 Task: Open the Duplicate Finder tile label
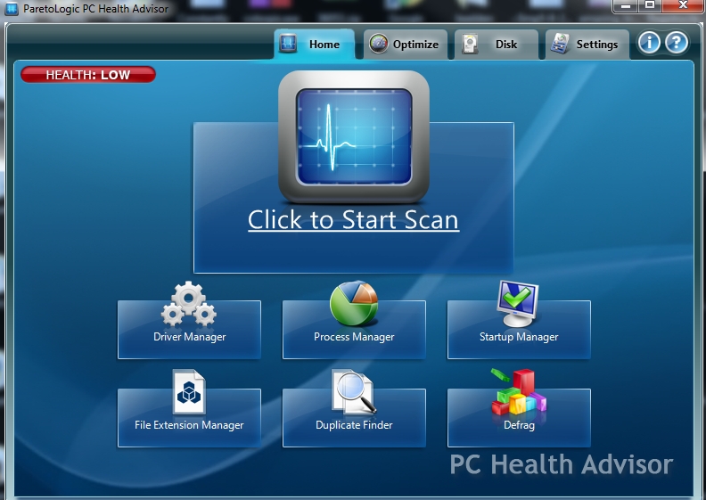tap(354, 425)
